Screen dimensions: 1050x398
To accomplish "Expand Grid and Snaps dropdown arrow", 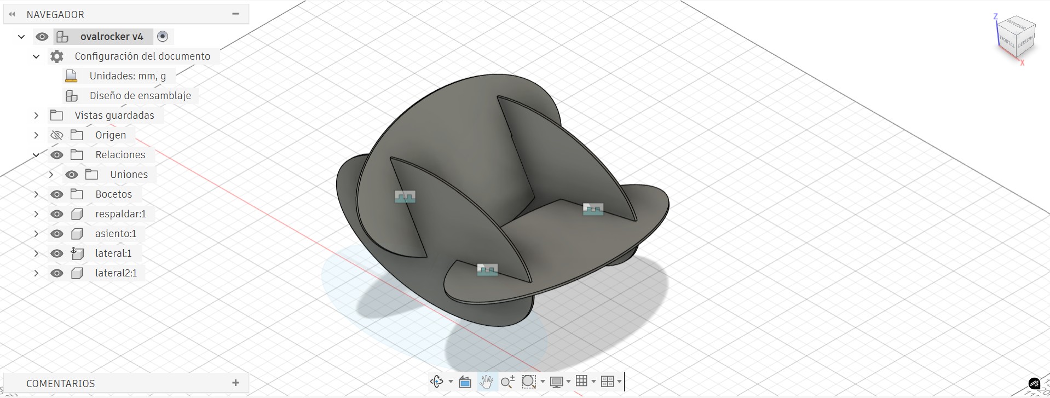I will (x=593, y=382).
